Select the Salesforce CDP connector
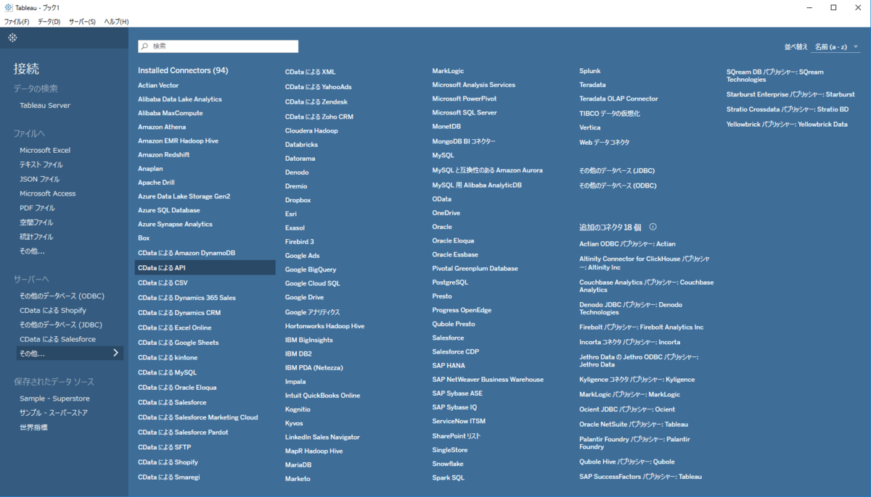 coord(456,351)
